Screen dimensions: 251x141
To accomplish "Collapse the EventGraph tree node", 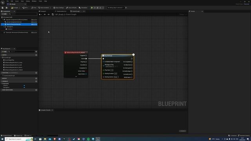I will pyautogui.click(x=1, y=58).
